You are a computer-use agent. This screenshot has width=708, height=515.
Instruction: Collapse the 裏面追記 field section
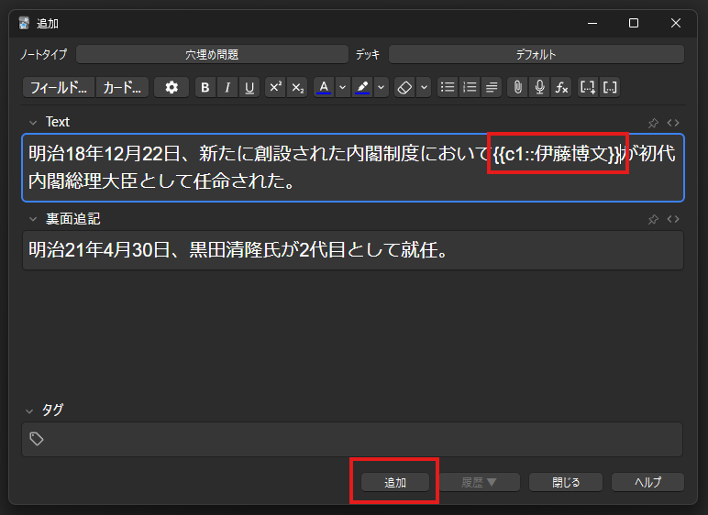point(33,219)
